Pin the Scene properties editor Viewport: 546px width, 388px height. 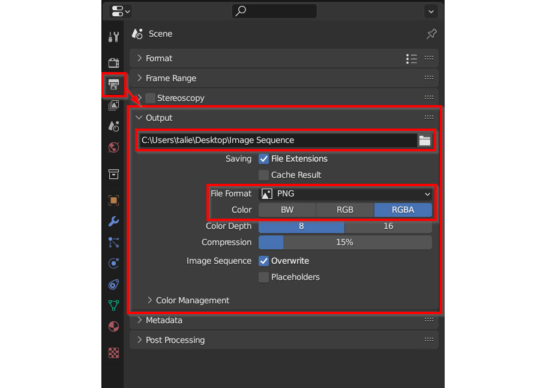click(x=431, y=34)
